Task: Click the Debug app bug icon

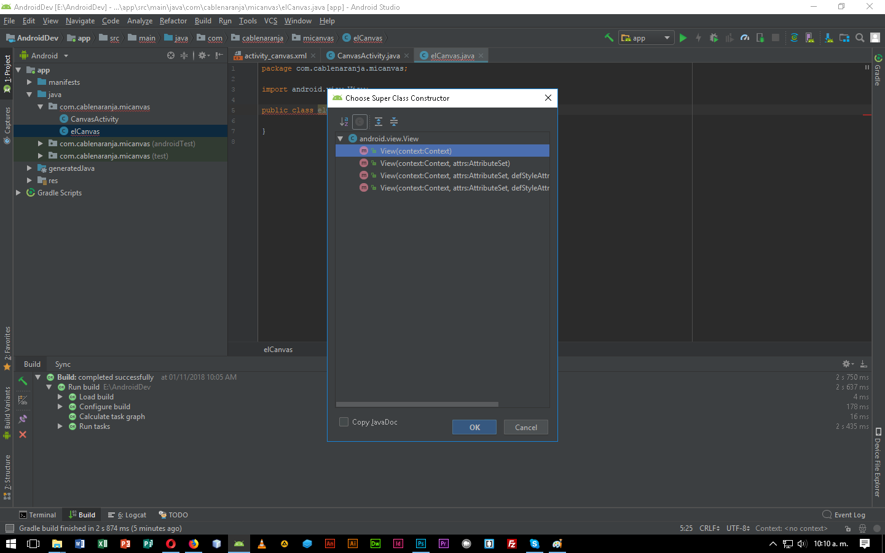Action: [x=714, y=37]
